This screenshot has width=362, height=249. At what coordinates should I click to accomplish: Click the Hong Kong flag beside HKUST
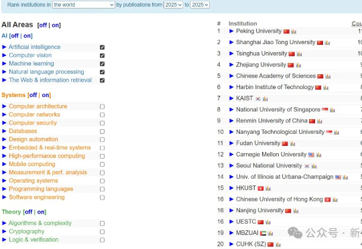[261, 188]
